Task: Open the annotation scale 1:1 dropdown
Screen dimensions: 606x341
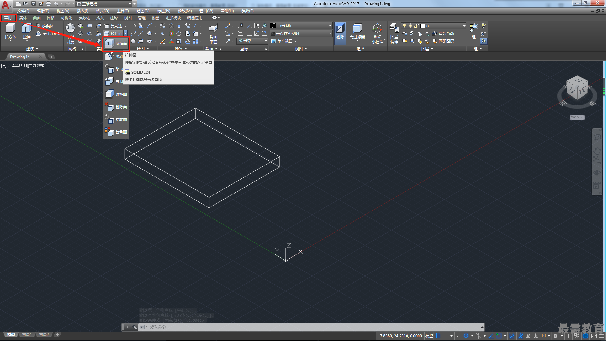Action: pyautogui.click(x=545, y=336)
